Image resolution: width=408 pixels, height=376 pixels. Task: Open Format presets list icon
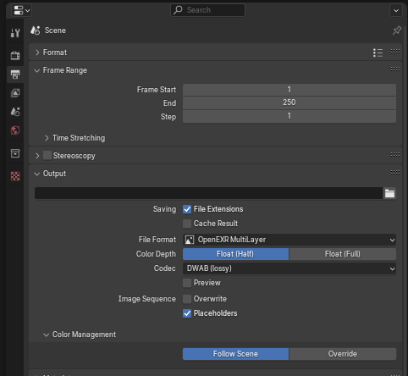click(378, 53)
